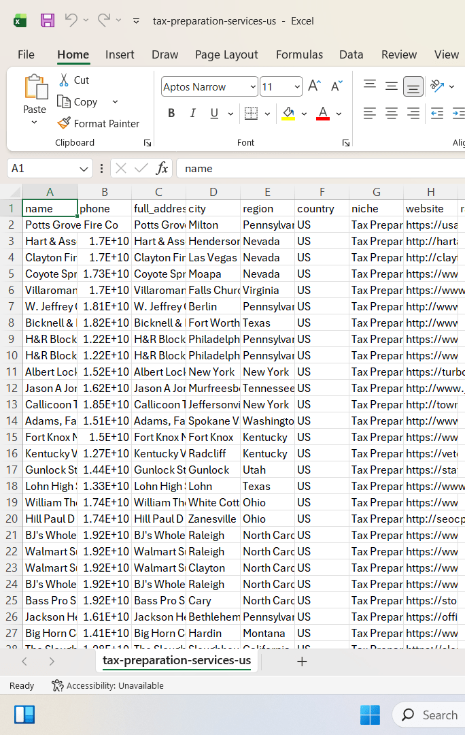Switch to the Insert tab
This screenshot has height=735, width=465.
(x=120, y=54)
